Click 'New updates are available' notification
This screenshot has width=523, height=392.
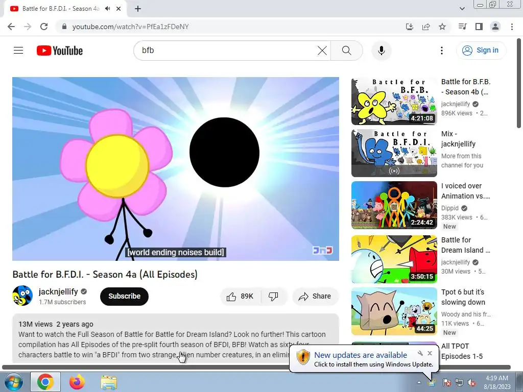tap(361, 355)
